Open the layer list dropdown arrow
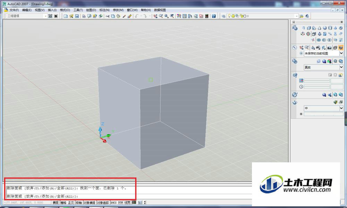The width and height of the screenshot is (347, 208). click(x=297, y=16)
